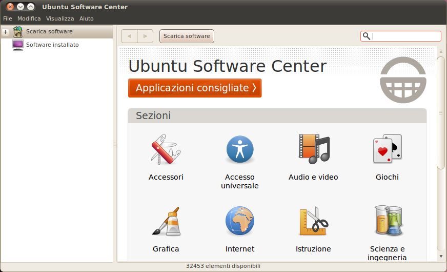
Task: Open the Istruzione ruler and scissors icon
Action: (x=314, y=221)
